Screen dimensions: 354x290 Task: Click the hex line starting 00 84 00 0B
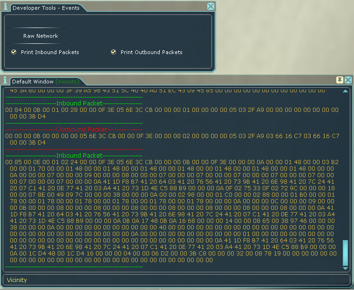point(172,110)
